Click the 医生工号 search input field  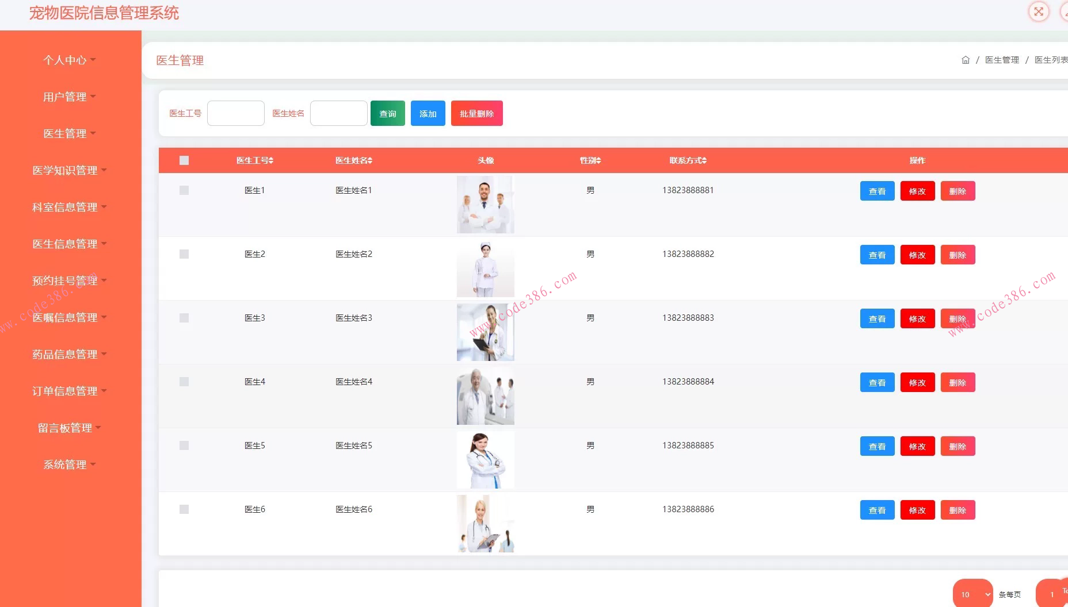[235, 113]
